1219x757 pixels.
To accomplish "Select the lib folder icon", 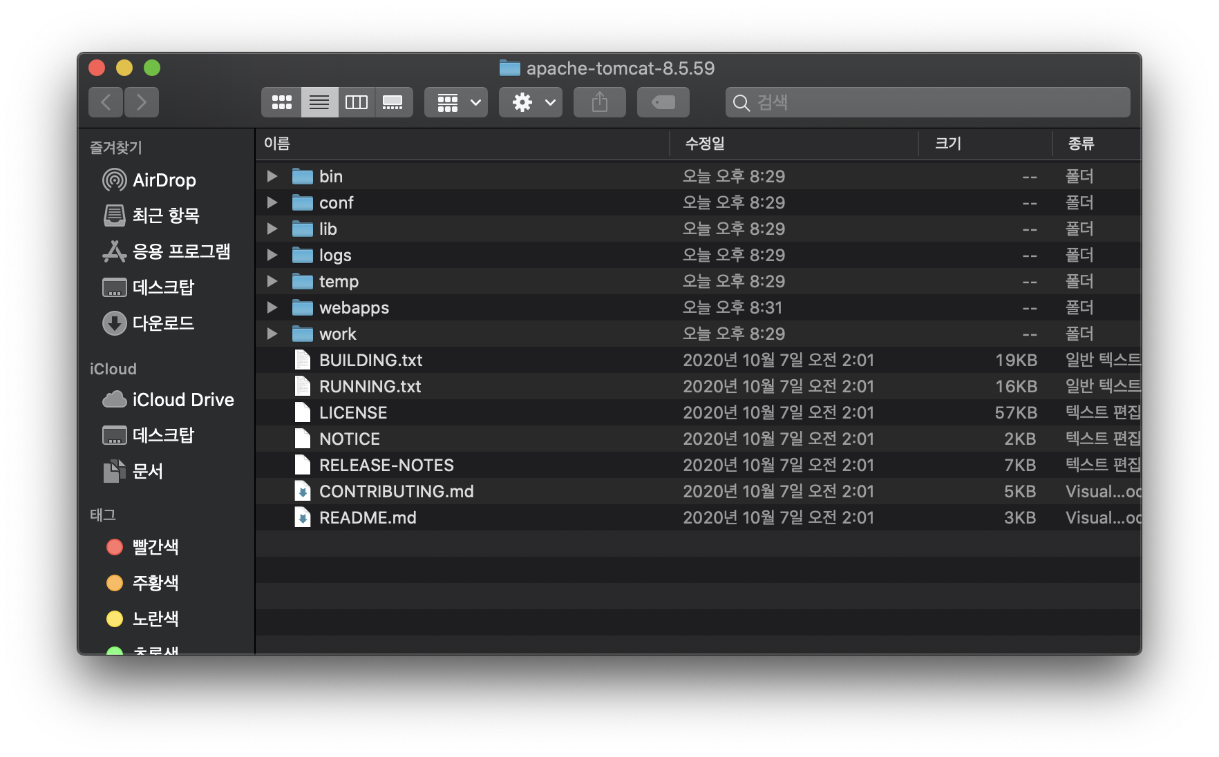I will [x=303, y=229].
